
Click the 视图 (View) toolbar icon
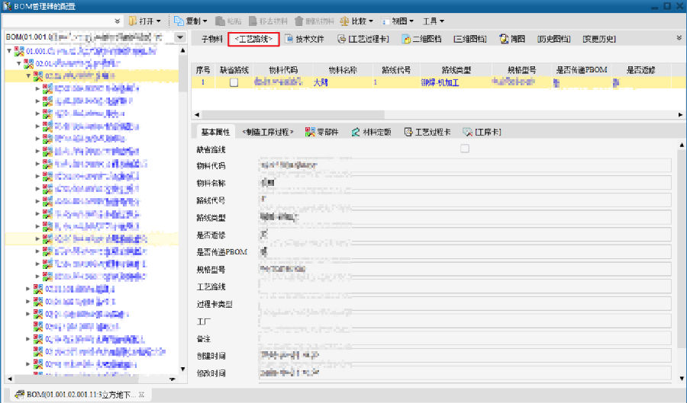coord(387,21)
